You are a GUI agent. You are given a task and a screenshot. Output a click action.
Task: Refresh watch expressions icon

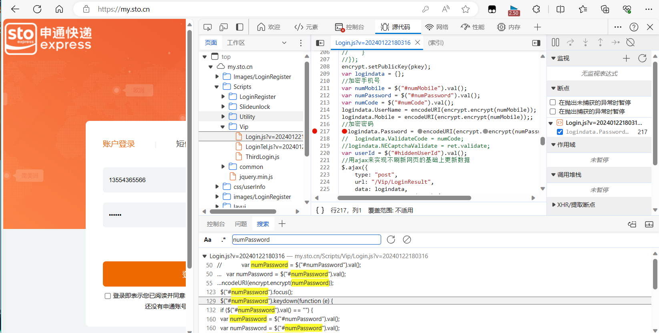tap(642, 58)
